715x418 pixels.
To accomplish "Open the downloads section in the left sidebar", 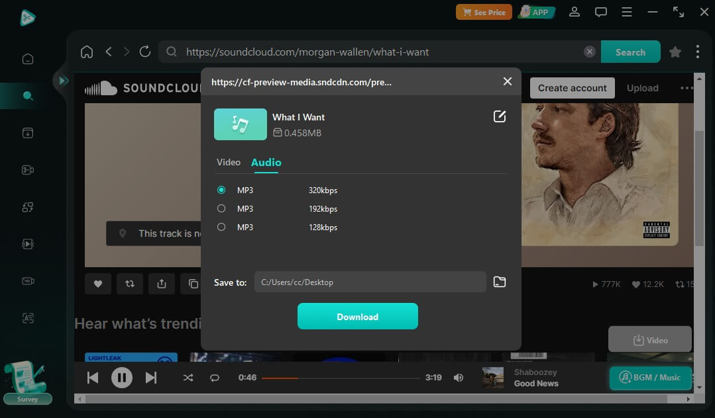I will pyautogui.click(x=28, y=133).
